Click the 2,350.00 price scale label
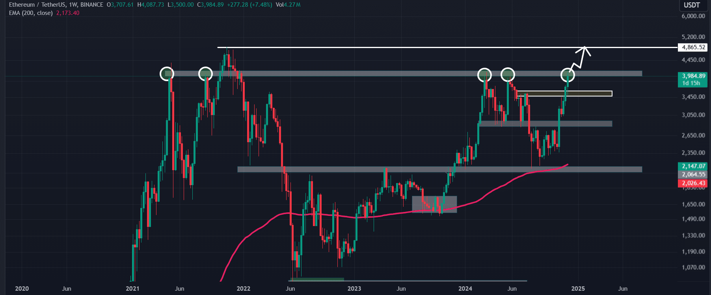Image resolution: width=711 pixels, height=295 pixels. [x=693, y=153]
